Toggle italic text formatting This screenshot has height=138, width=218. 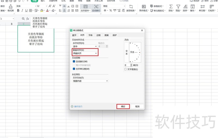coord(22,11)
